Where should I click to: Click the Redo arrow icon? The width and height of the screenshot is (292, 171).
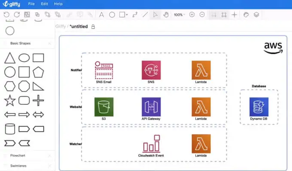17,15
